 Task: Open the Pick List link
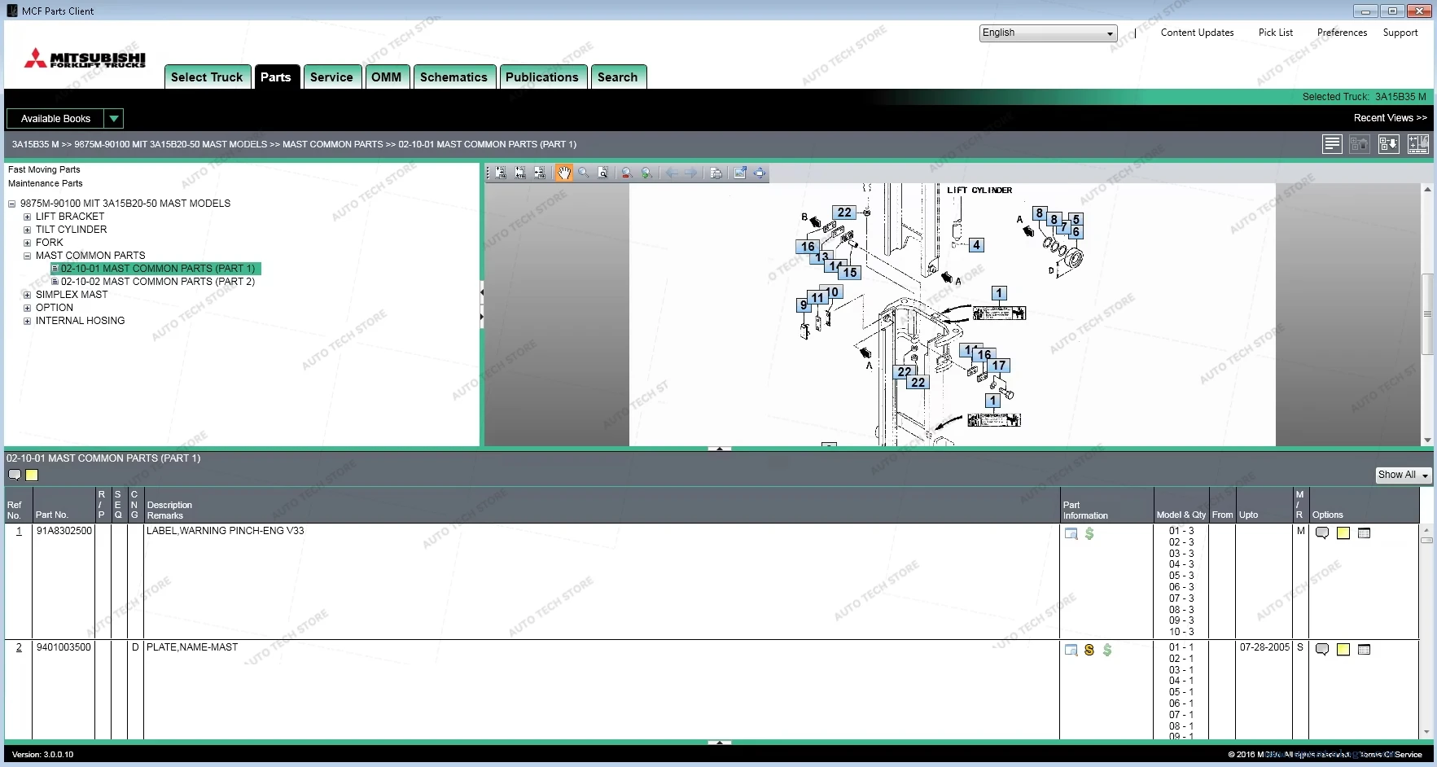coord(1275,33)
